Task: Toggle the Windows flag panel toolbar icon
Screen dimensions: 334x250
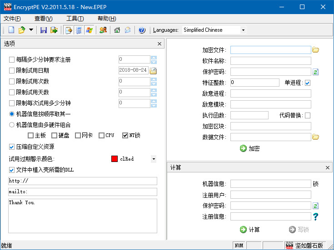Action: [89, 30]
